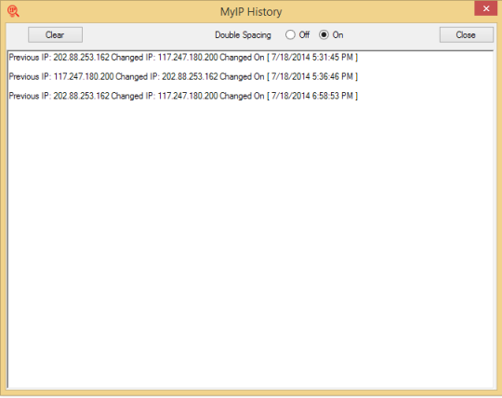The height and width of the screenshot is (398, 502).
Task: Click the MyIP magnifier icon in the title bar
Action: point(13,11)
